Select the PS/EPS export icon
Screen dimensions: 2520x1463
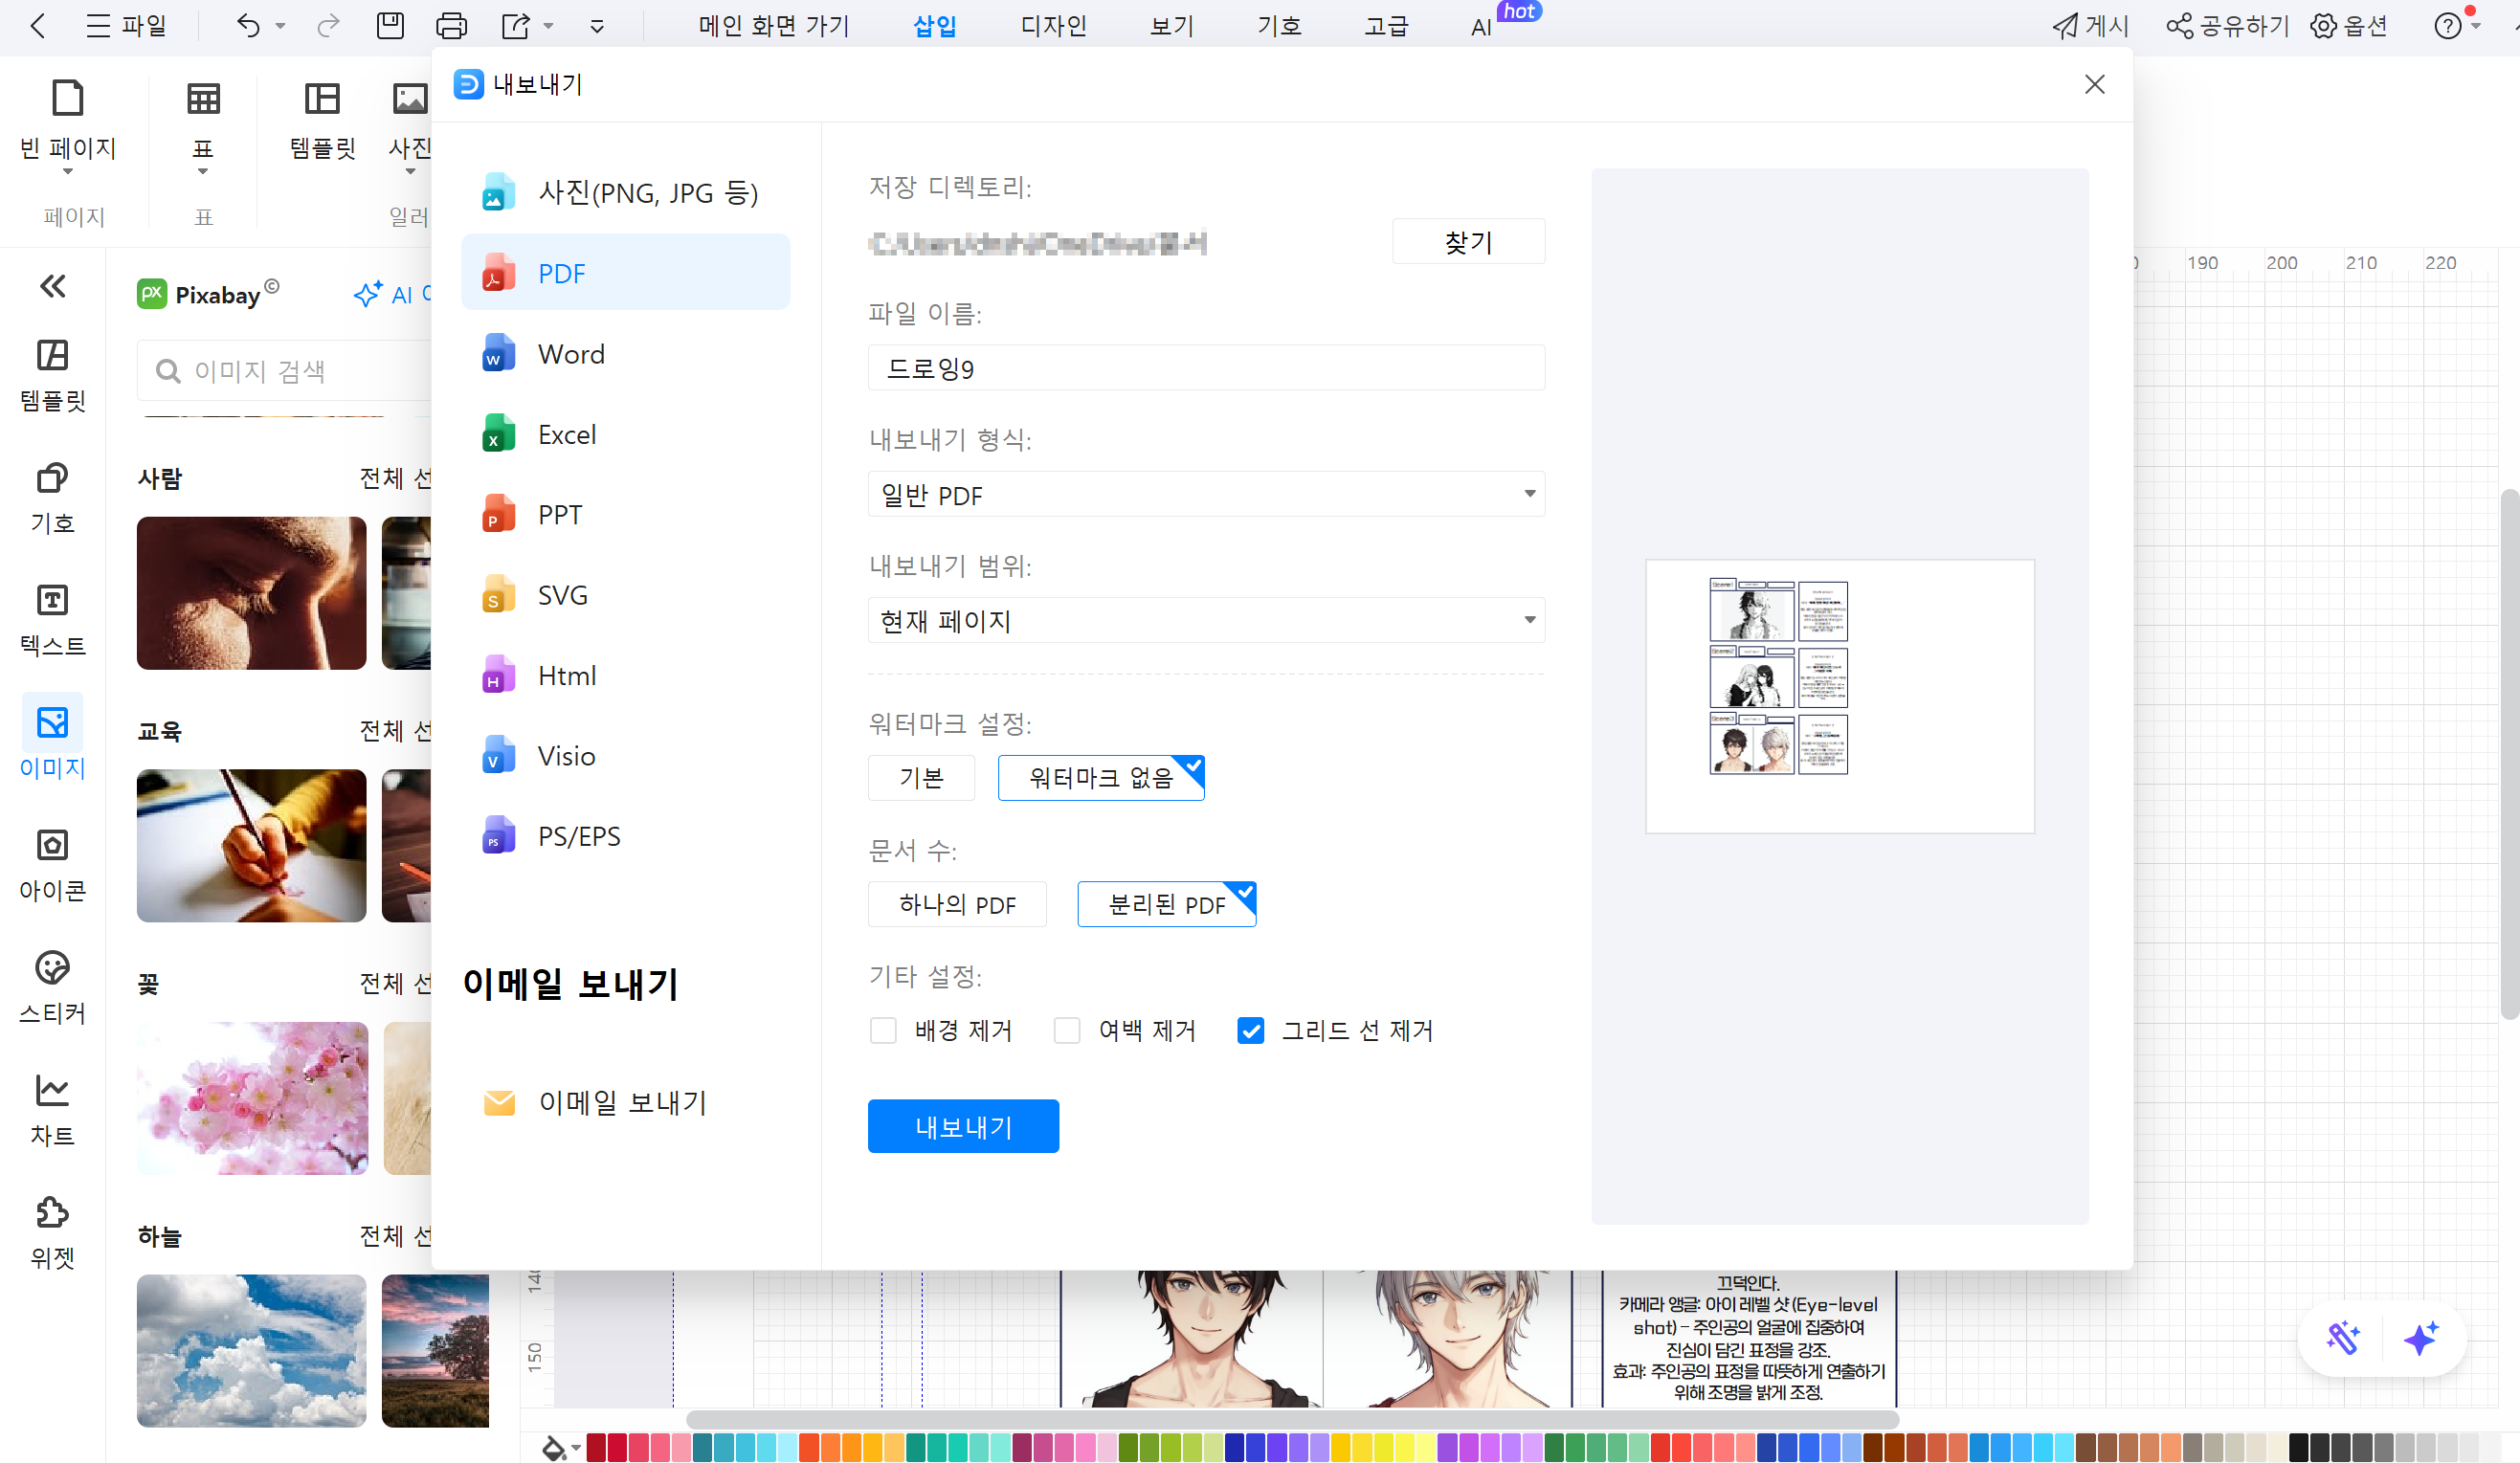tap(497, 836)
